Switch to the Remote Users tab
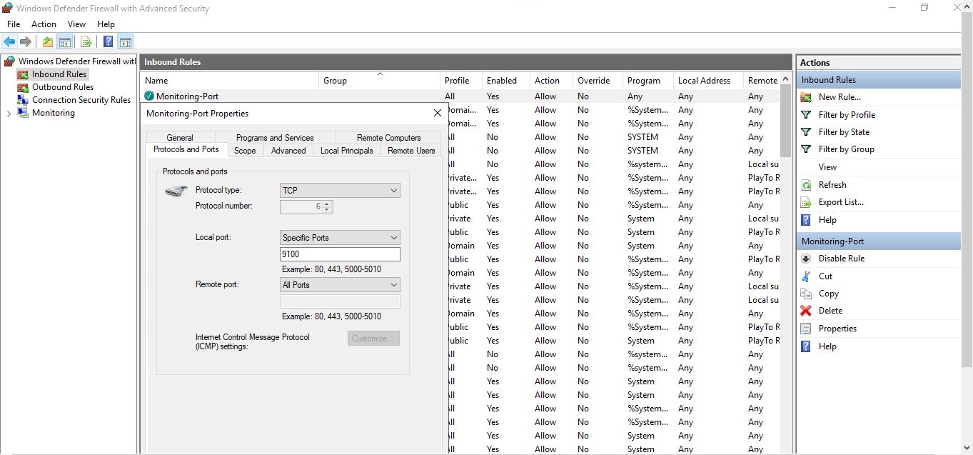Screen dimensions: 973x455 pos(411,151)
